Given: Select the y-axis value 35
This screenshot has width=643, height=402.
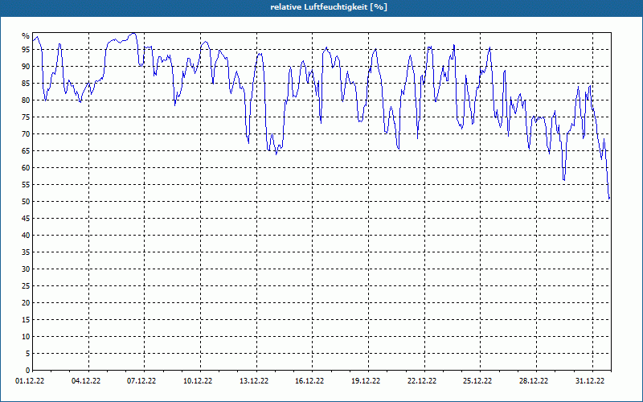Looking at the screenshot, I should (x=26, y=252).
